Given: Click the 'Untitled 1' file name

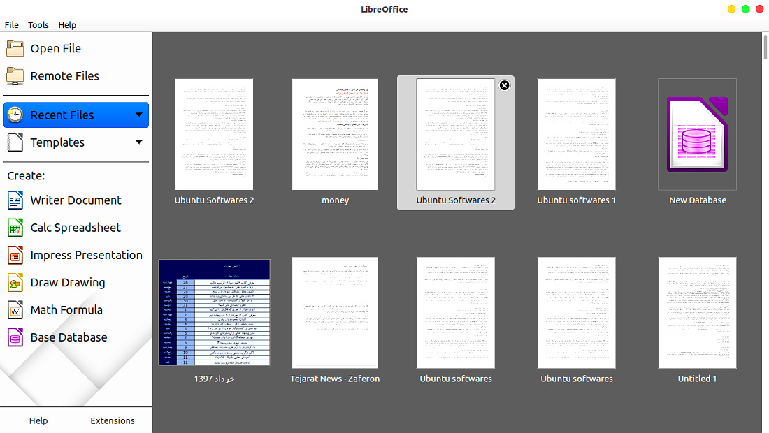Looking at the screenshot, I should [697, 379].
